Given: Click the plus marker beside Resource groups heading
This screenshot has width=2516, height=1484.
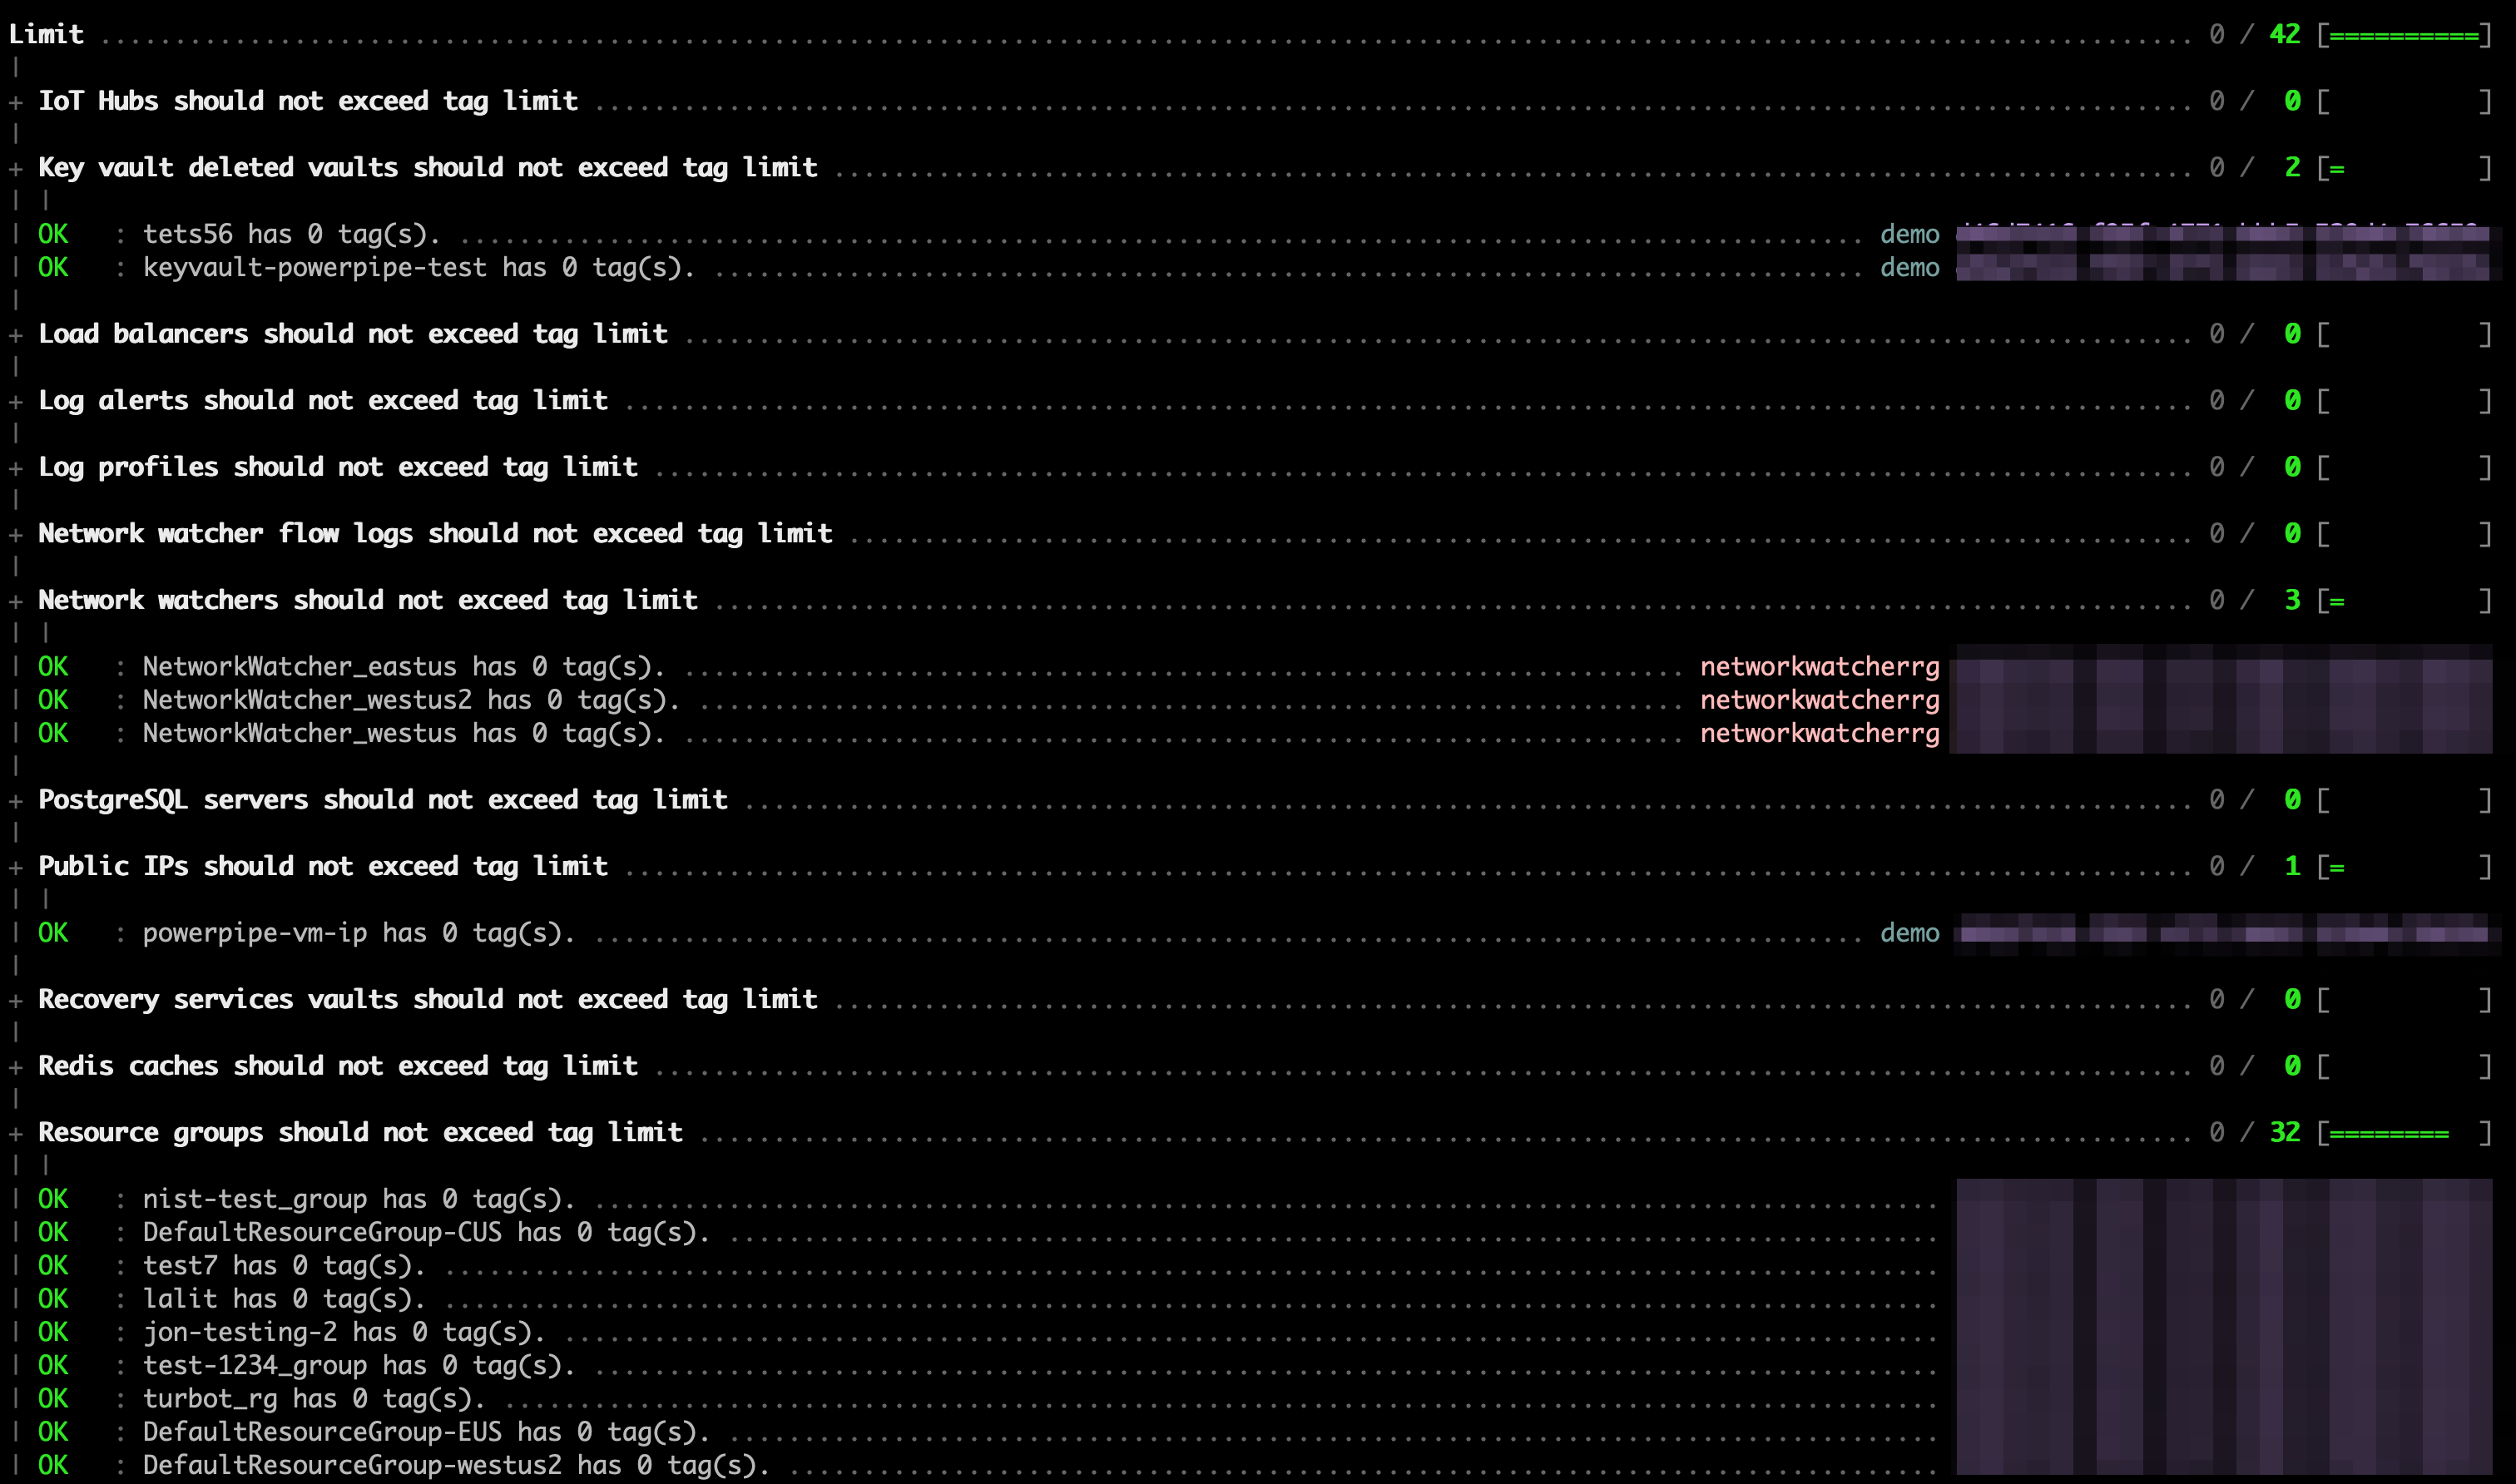Looking at the screenshot, I should point(16,1134).
